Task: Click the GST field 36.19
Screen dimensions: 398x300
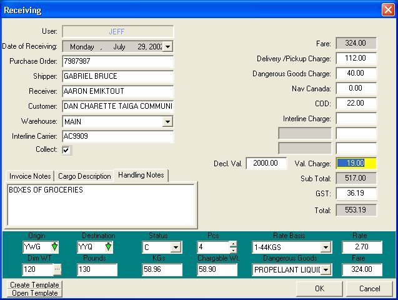Action: coord(356,193)
